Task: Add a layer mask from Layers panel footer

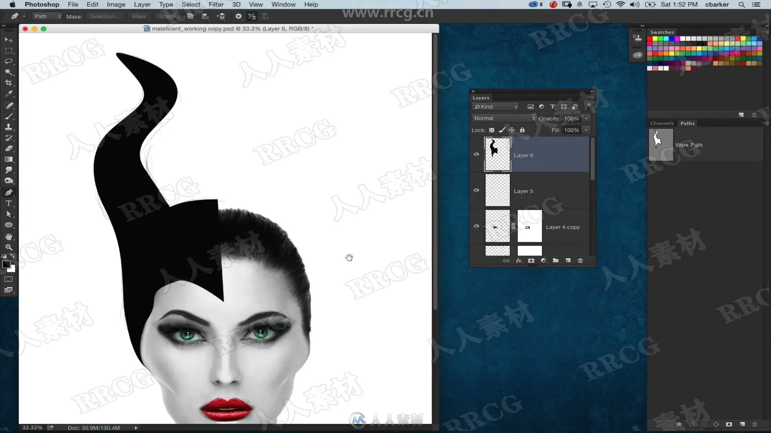Action: click(531, 261)
